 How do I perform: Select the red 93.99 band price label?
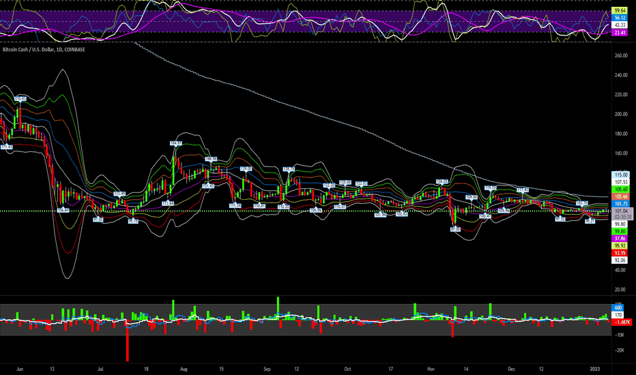620,254
